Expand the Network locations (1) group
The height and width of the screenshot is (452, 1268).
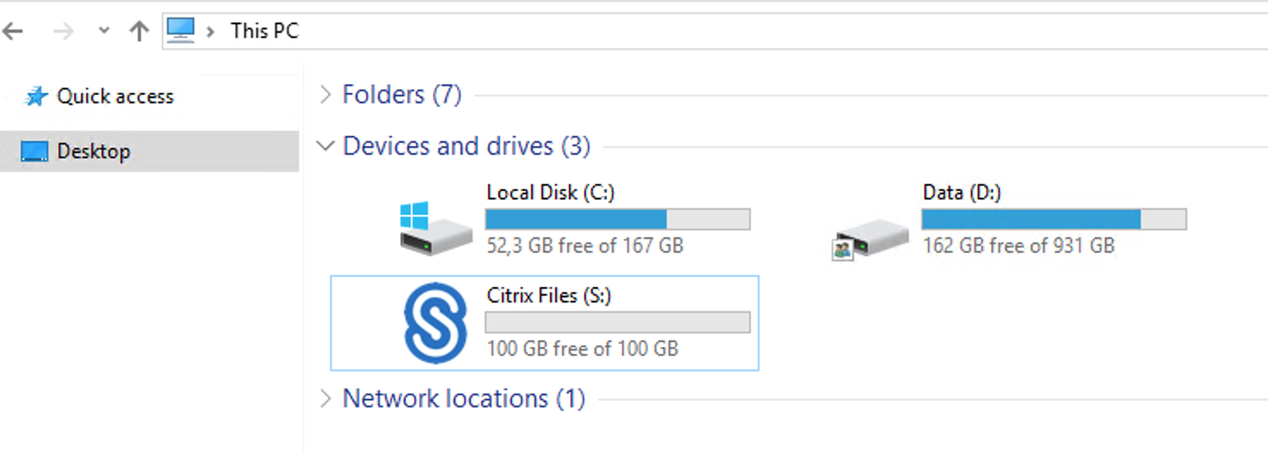(325, 399)
